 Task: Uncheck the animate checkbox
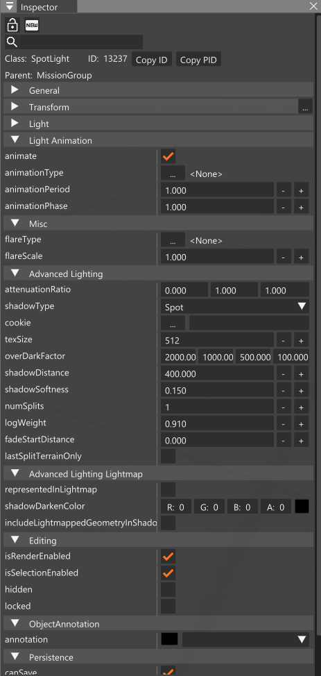click(x=168, y=156)
